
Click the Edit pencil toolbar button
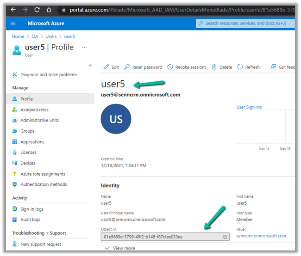(x=111, y=67)
